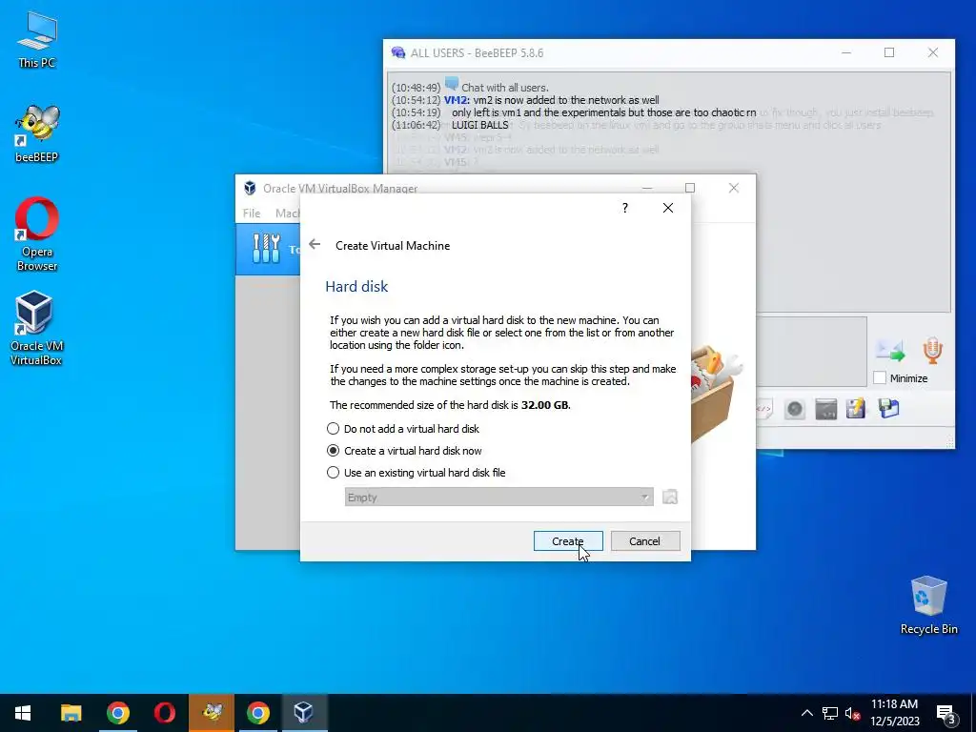Screen dimensions: 976x732
Task: Click the Create button in the wizard
Action: (x=568, y=541)
